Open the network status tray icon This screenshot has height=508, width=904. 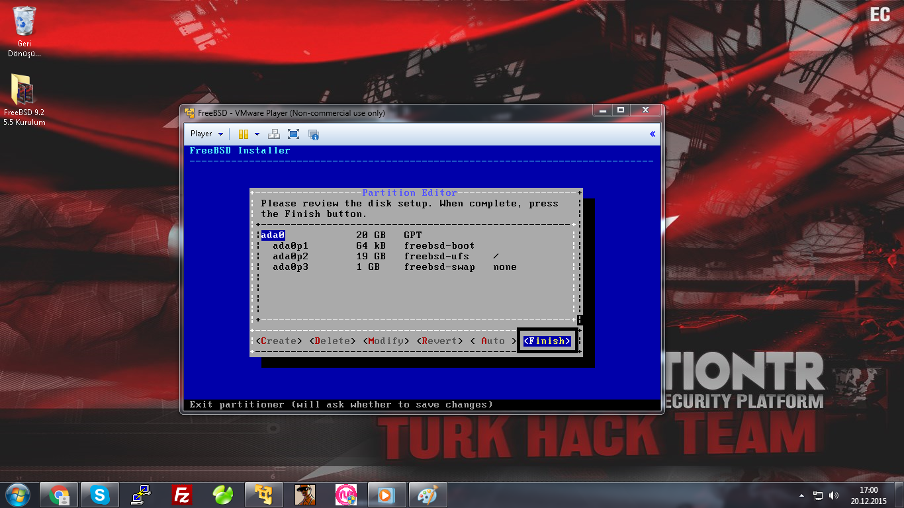pyautogui.click(x=818, y=495)
